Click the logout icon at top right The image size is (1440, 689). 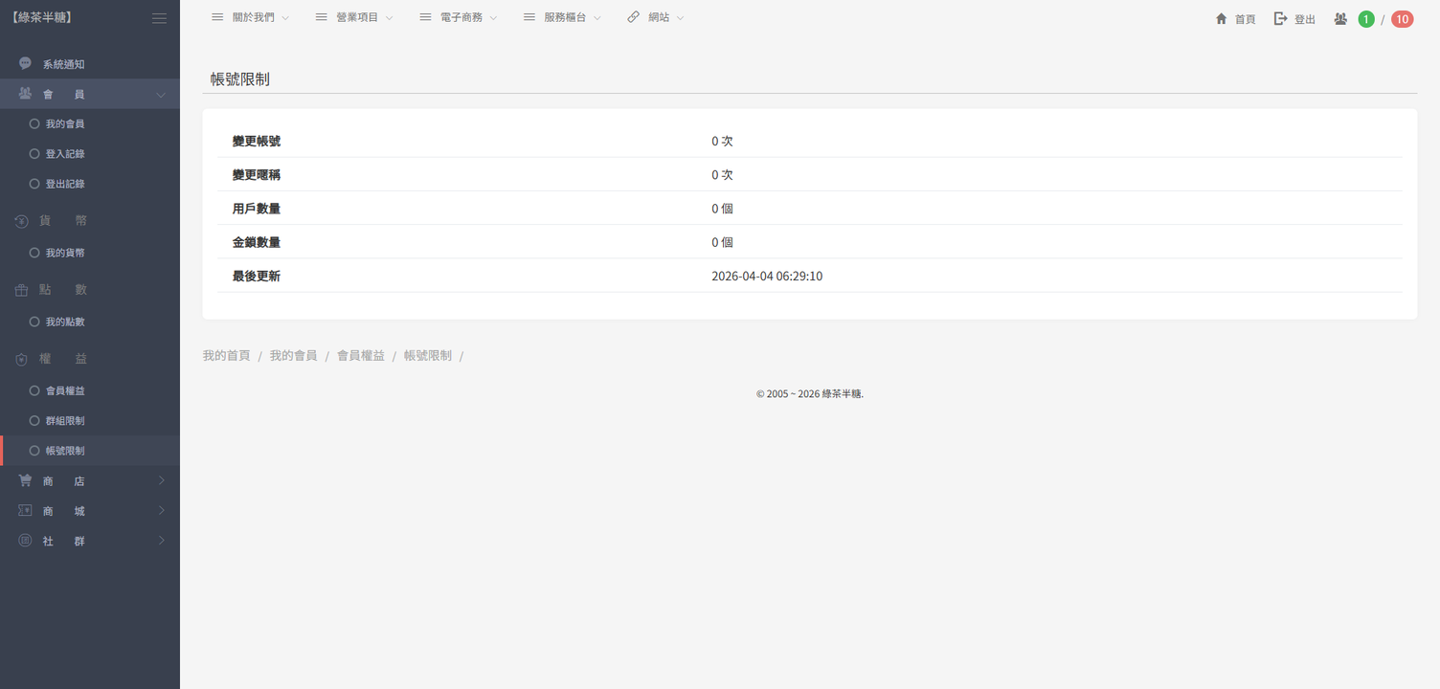click(x=1280, y=19)
